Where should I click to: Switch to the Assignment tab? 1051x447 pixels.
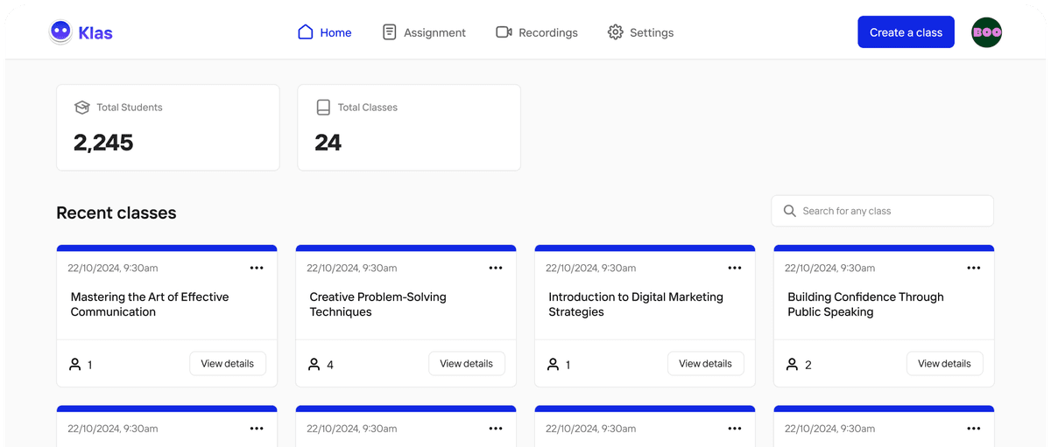pyautogui.click(x=424, y=32)
